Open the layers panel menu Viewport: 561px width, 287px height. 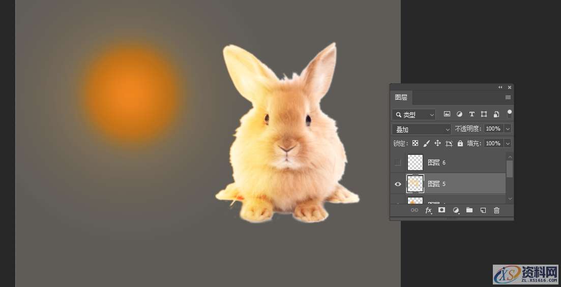coord(508,97)
